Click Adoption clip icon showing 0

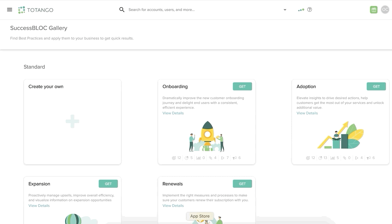[x=345, y=158]
